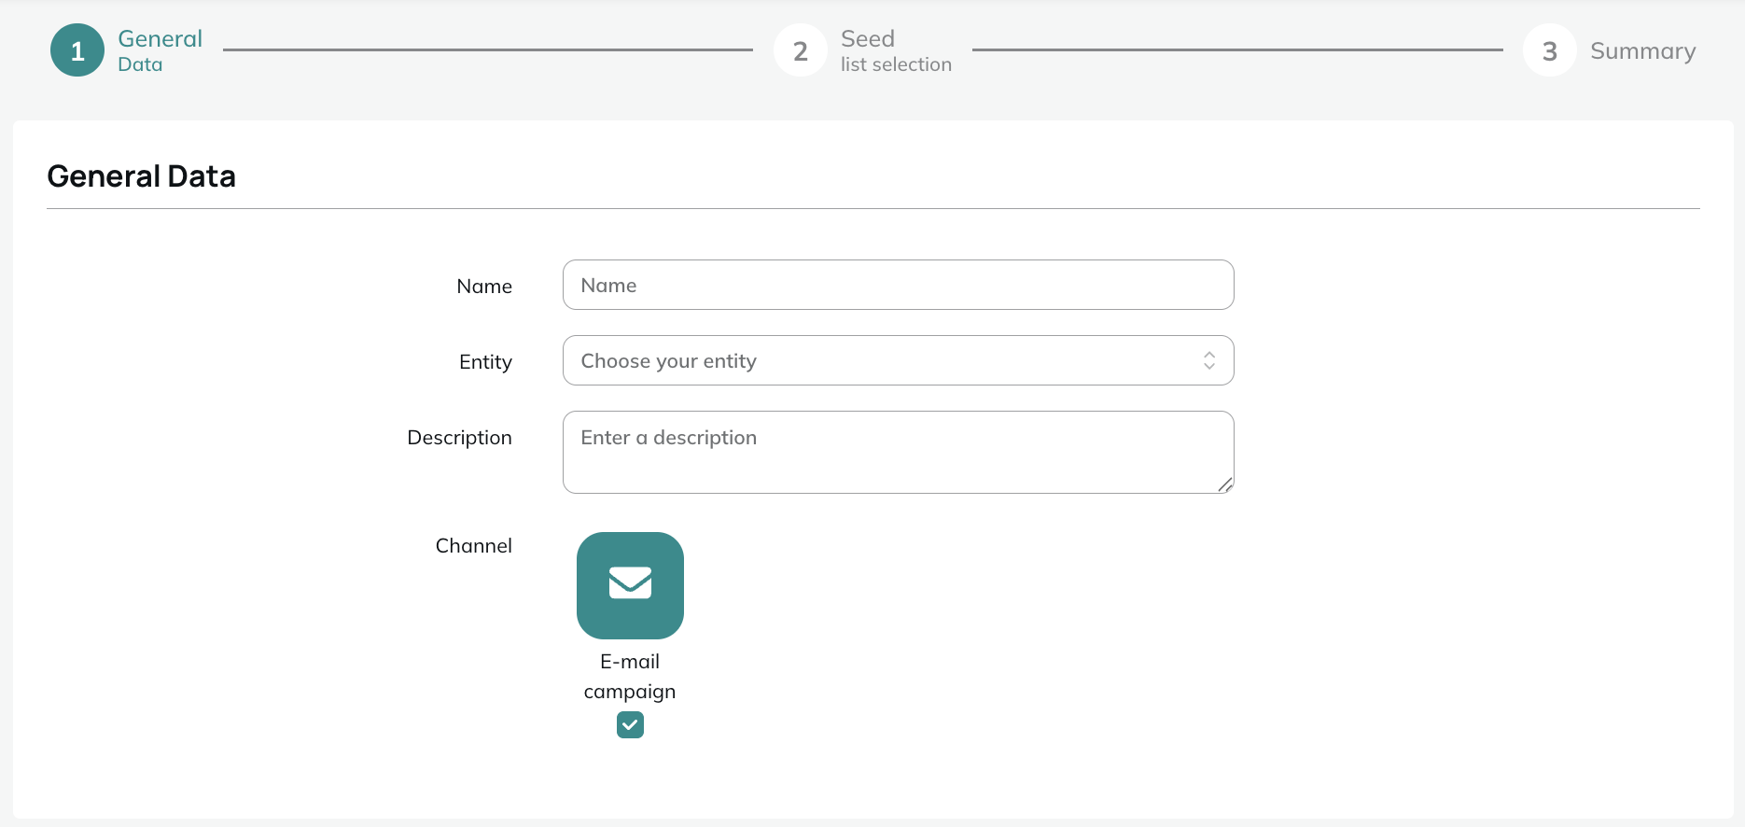
Task: Select the E-mail campaign channel icon
Action: tap(630, 585)
